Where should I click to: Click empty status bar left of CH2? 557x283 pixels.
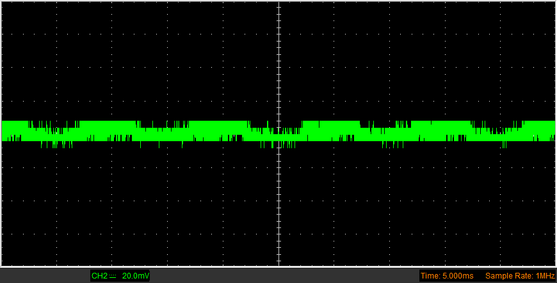coord(45,276)
